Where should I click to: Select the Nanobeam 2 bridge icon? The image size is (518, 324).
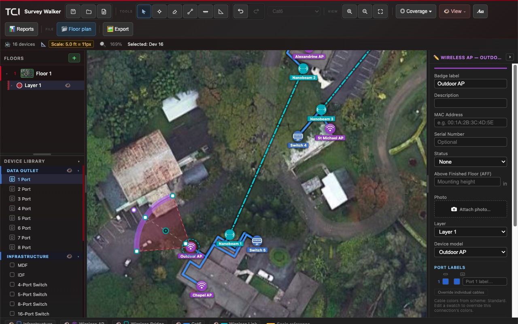click(304, 68)
